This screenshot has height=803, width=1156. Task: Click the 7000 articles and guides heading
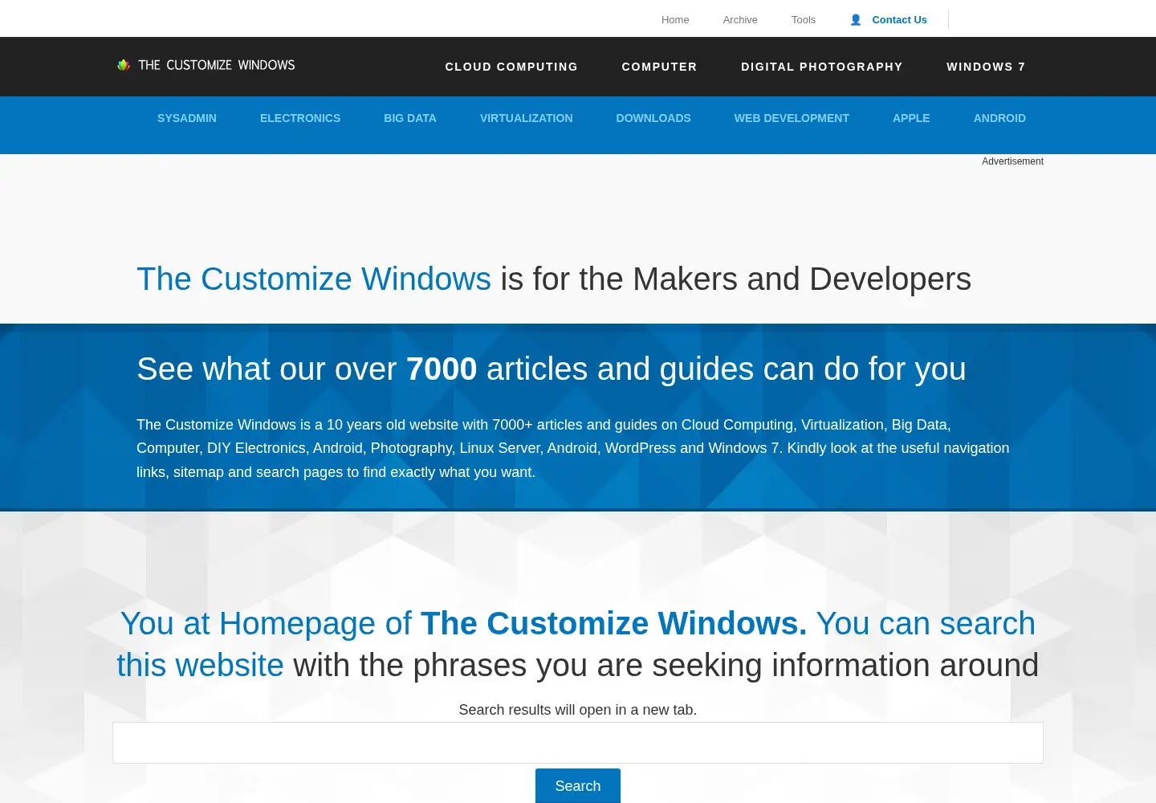(x=552, y=369)
